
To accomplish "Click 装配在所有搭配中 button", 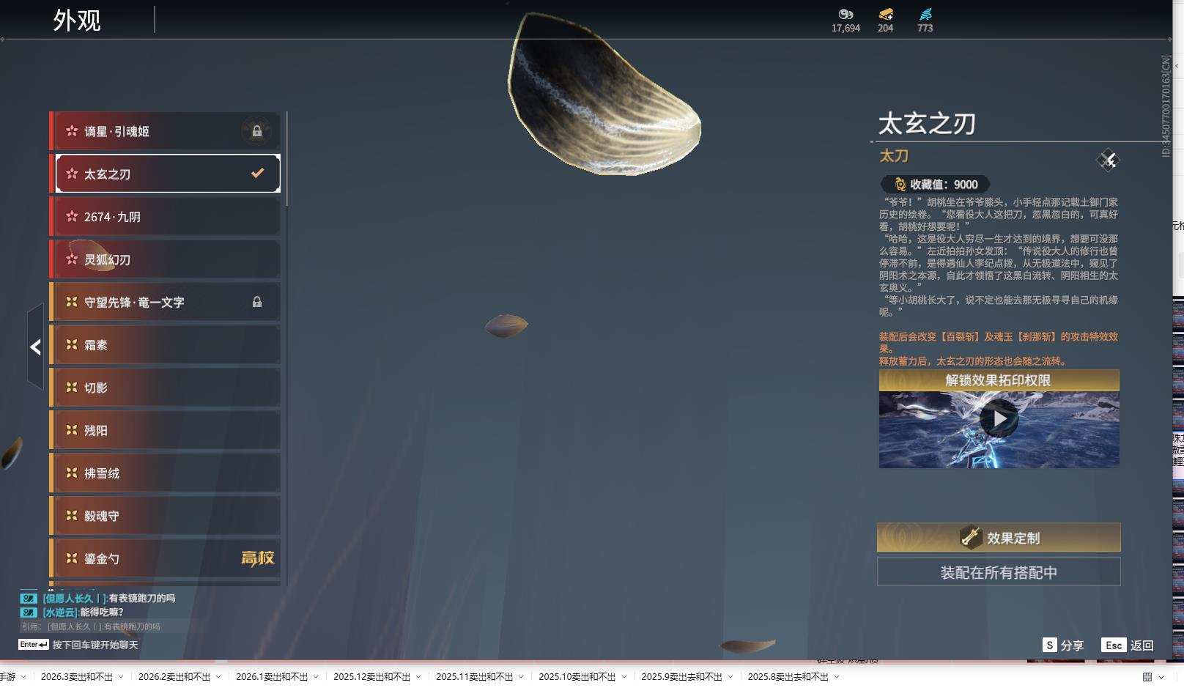I will click(998, 572).
